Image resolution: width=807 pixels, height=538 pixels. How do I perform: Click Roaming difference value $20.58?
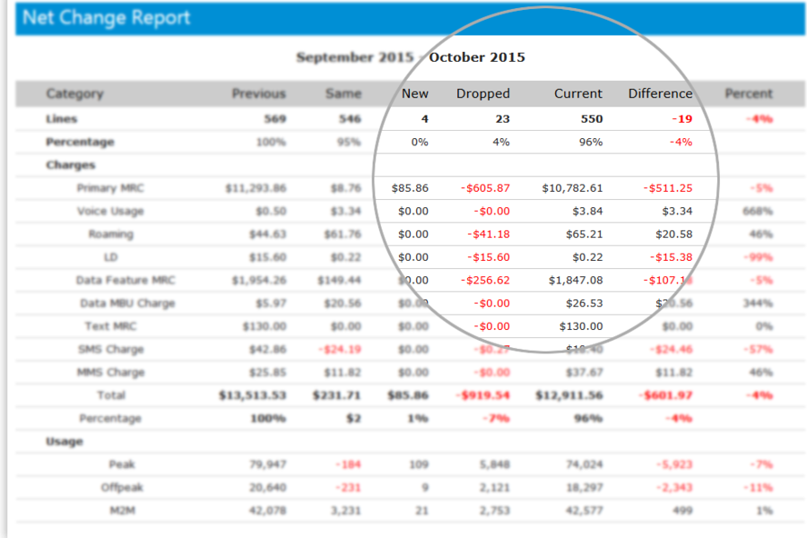[x=673, y=234]
